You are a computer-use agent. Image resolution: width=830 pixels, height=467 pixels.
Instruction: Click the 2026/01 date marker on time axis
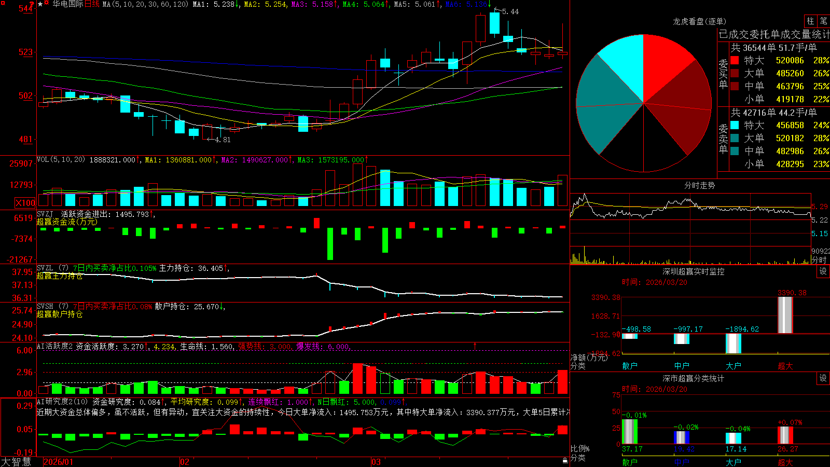[x=59, y=462]
